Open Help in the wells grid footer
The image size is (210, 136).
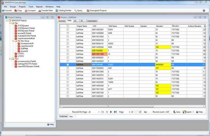199,112
